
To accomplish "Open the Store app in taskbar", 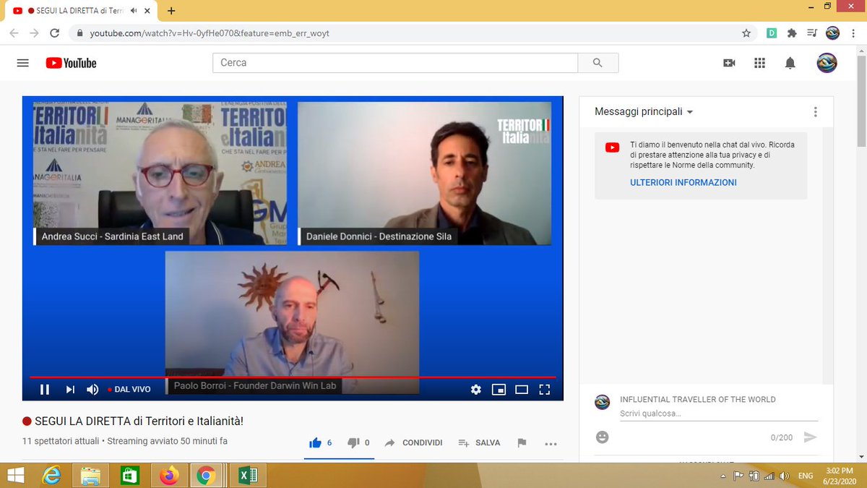I will (x=129, y=475).
